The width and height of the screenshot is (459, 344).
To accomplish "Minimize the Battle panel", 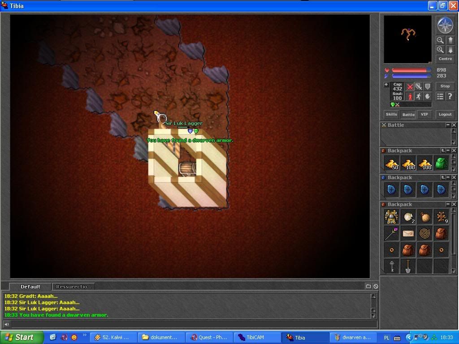I will 448,125.
